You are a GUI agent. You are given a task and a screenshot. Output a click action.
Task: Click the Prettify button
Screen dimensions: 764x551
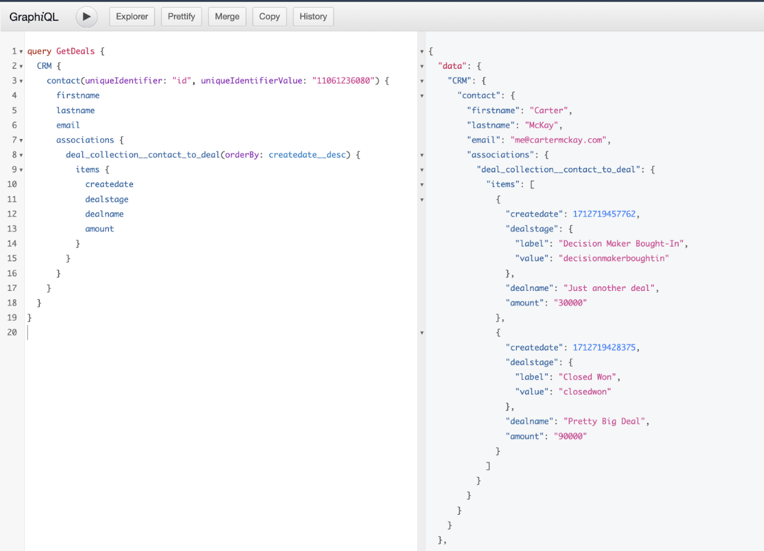click(181, 17)
